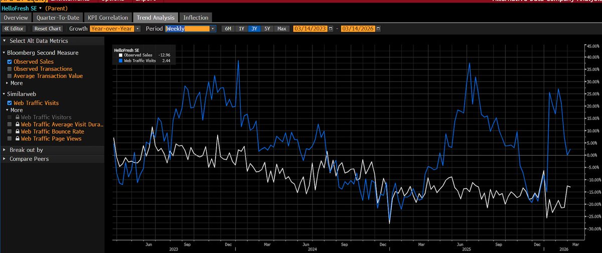Enable the Average Transaction Value checkbox
The height and width of the screenshot is (253, 602).
(10, 76)
